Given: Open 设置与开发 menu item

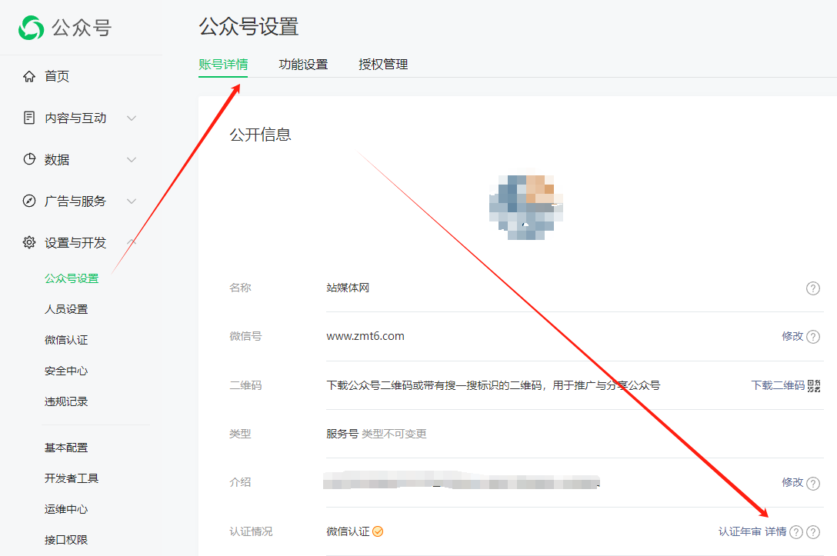Looking at the screenshot, I should [75, 243].
